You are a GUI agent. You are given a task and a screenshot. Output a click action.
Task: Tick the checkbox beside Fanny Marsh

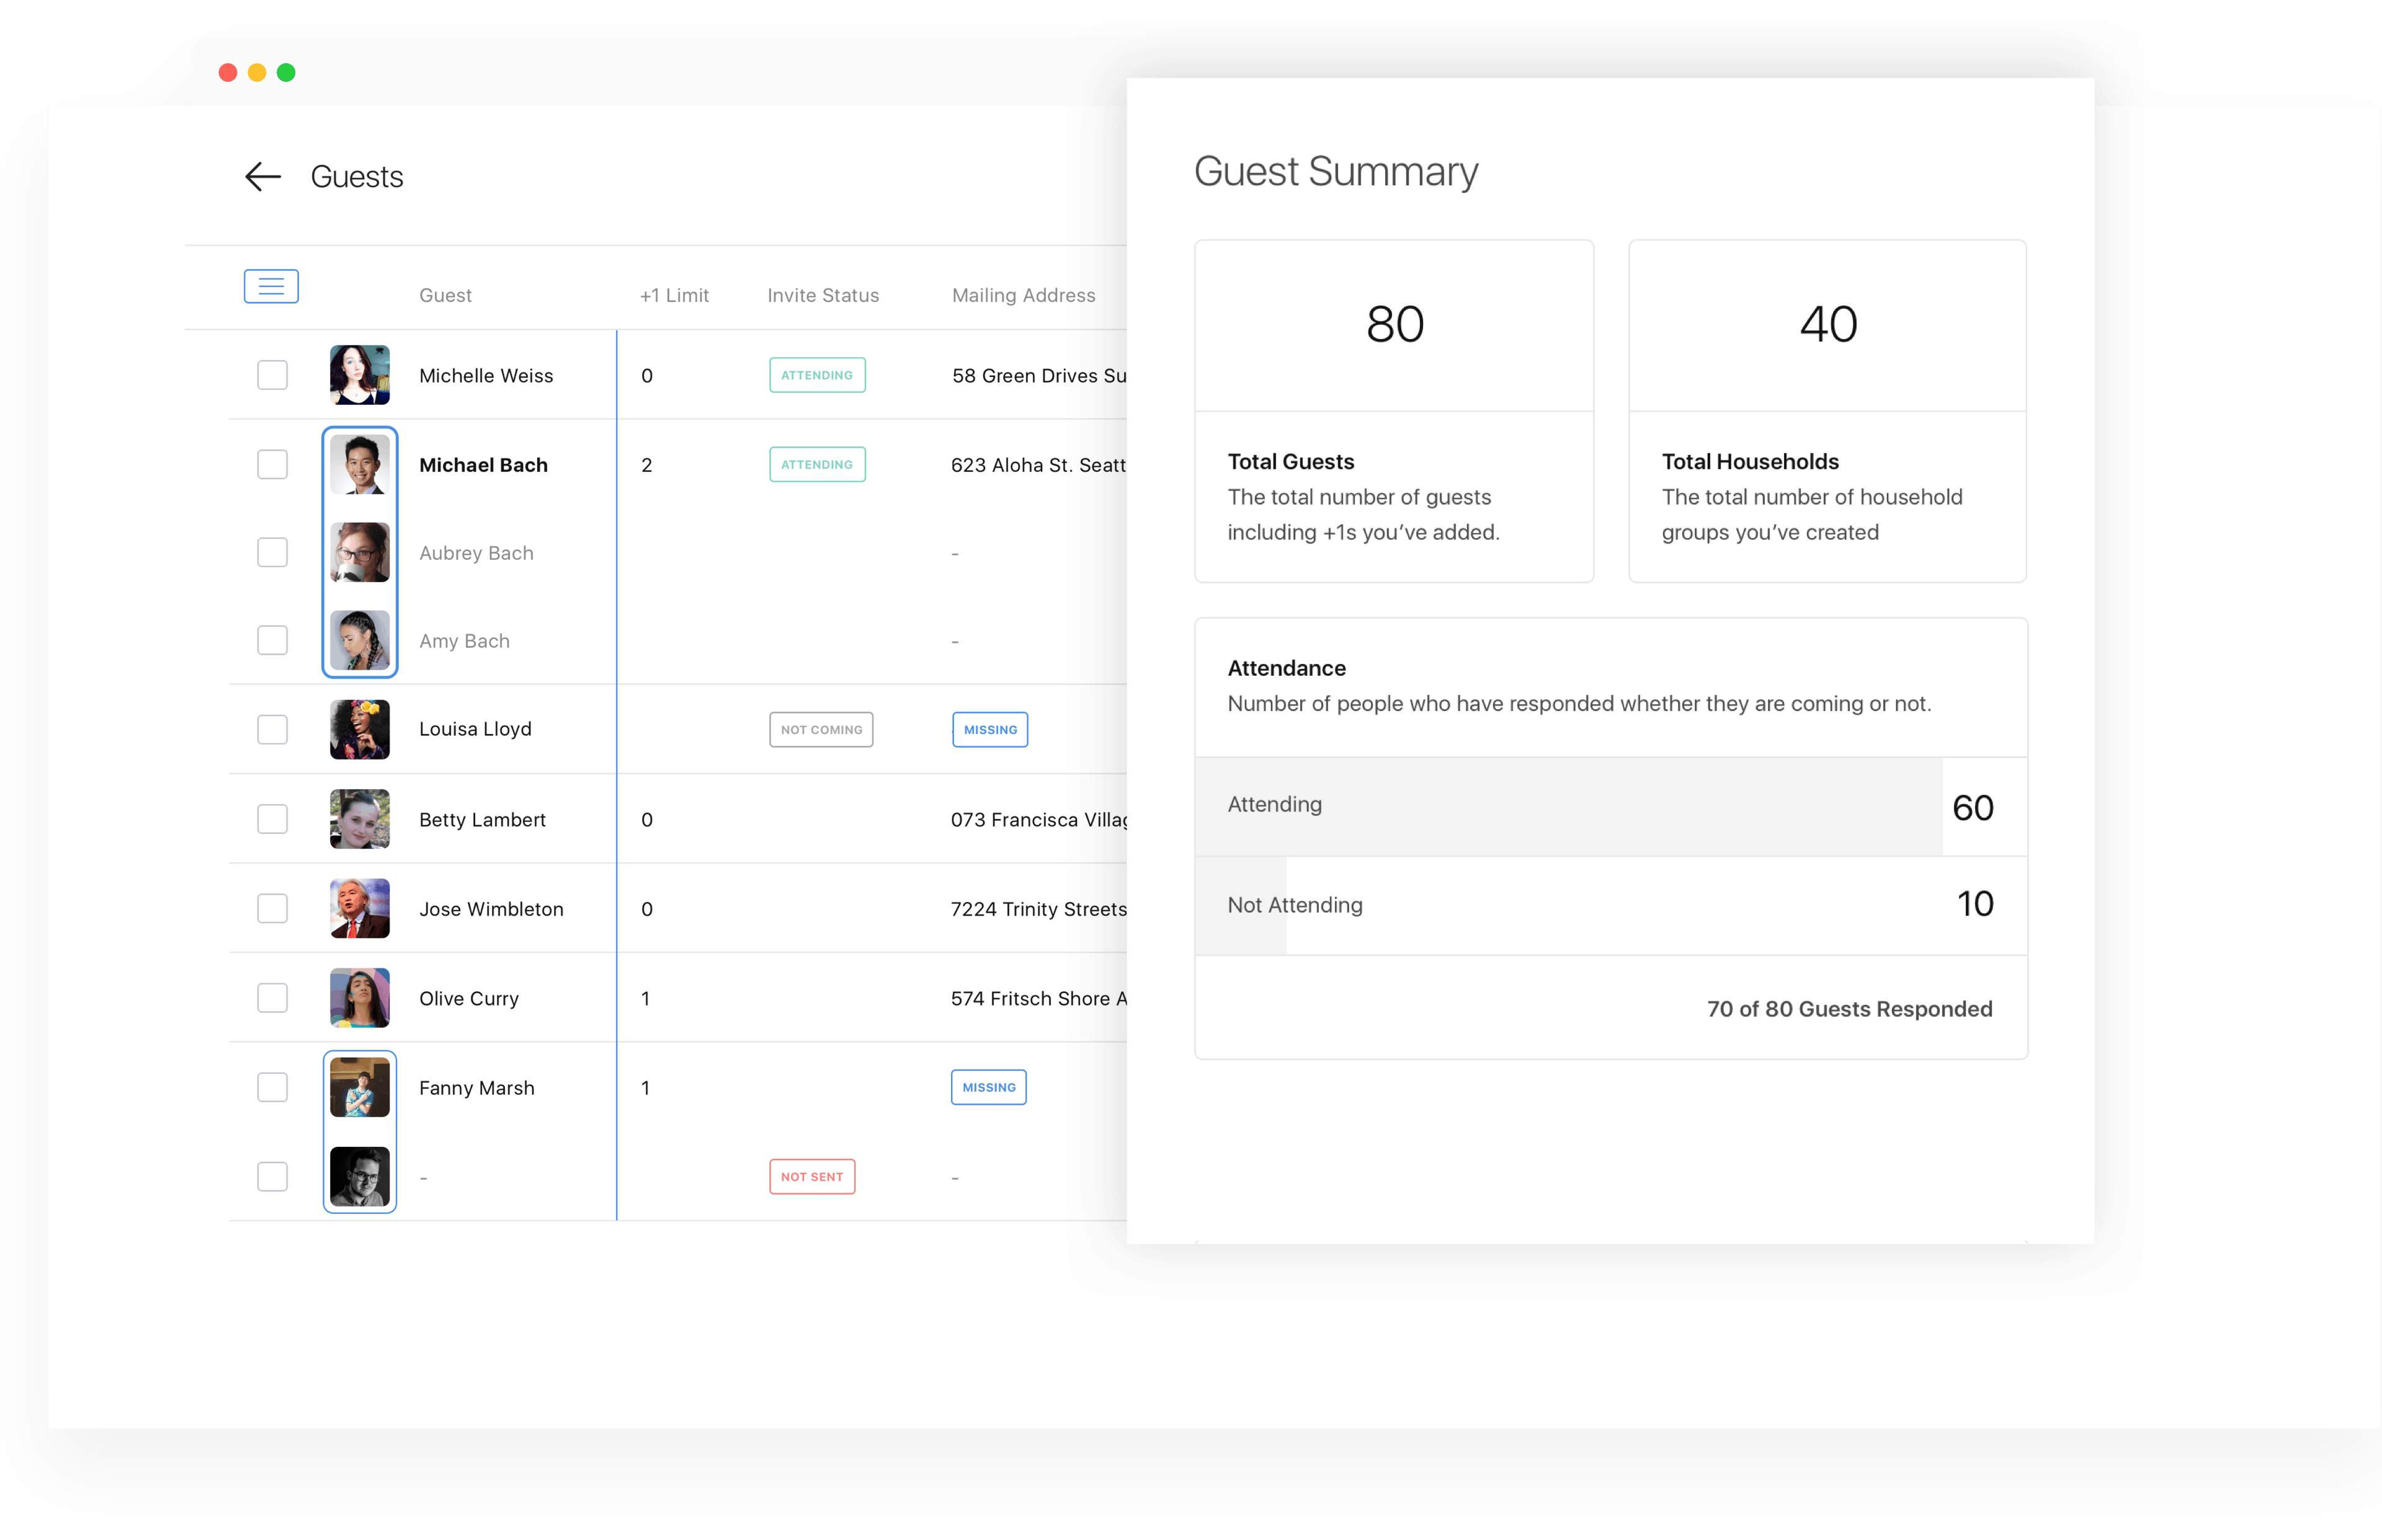[272, 1087]
